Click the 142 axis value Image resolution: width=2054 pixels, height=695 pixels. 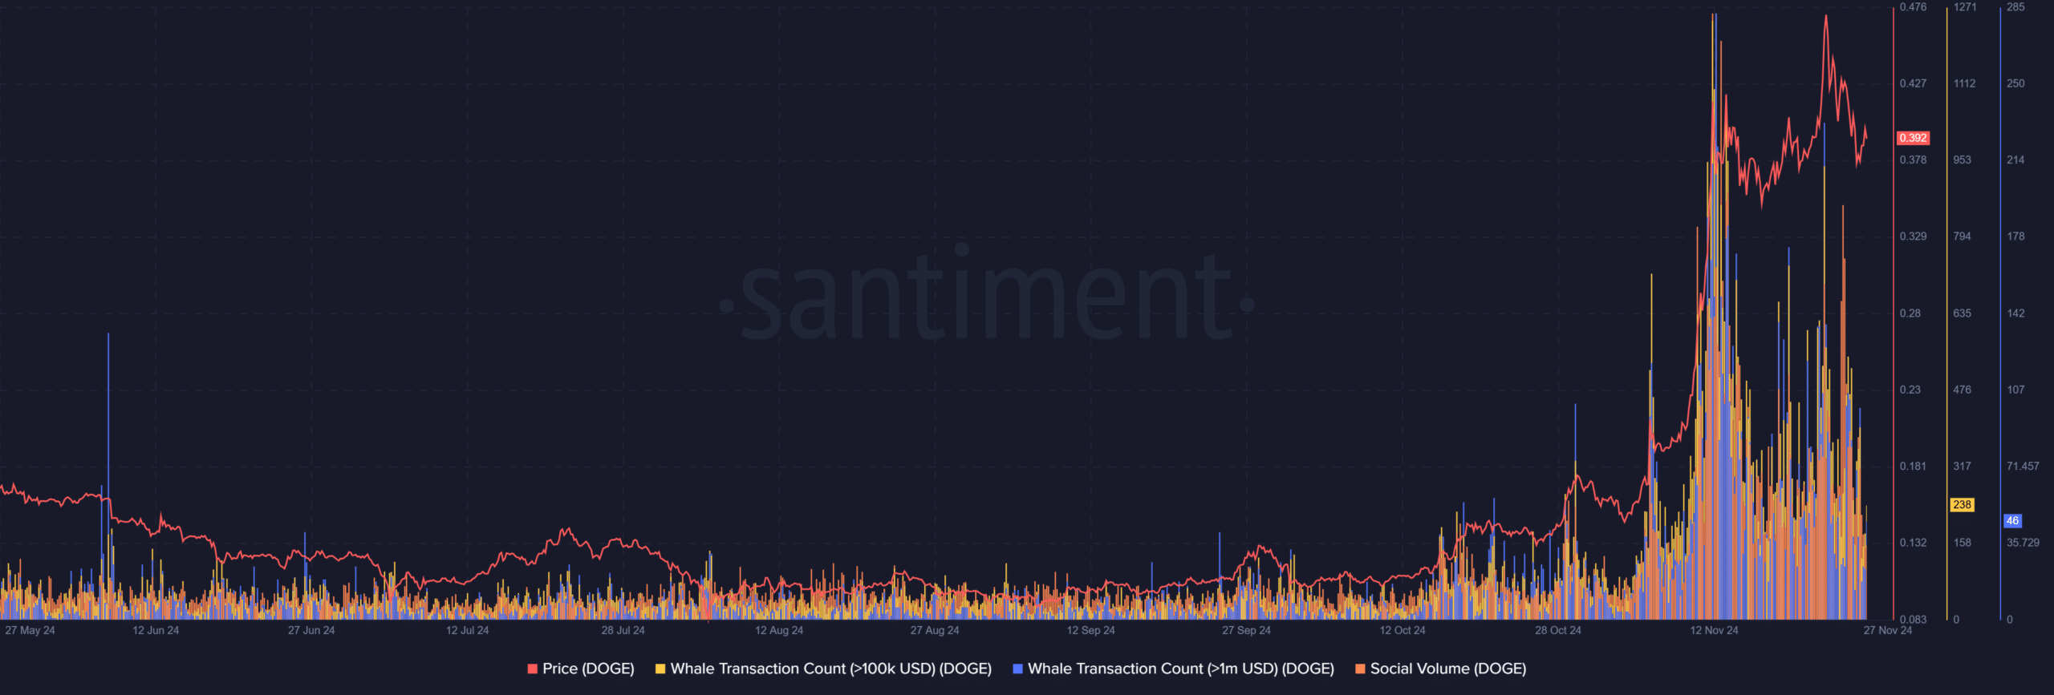(x=2015, y=313)
